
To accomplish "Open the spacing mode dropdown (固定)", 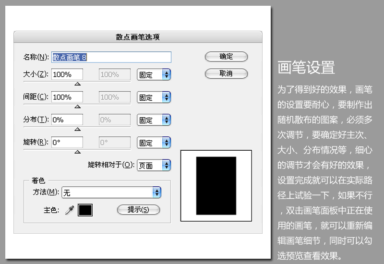I will (154, 97).
